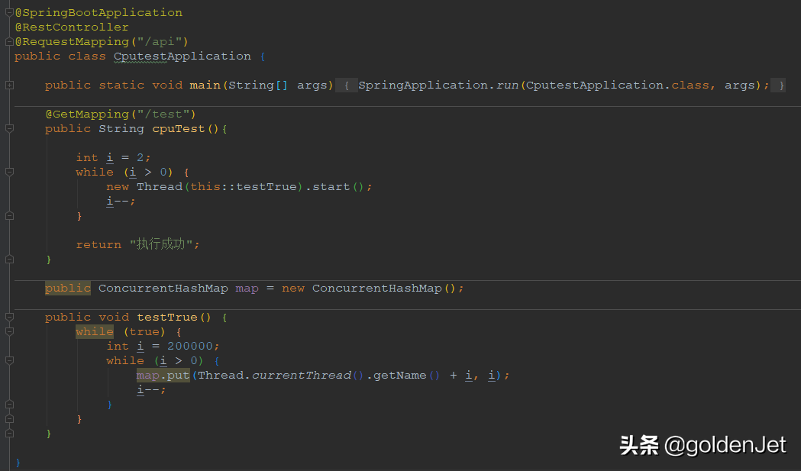Click fold end marker closing 'while (true)' block
The image size is (801, 471).
(x=9, y=419)
